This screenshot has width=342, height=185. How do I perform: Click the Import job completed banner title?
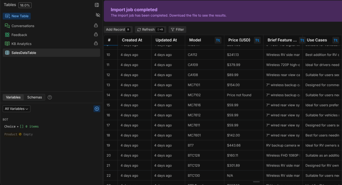pos(134,10)
